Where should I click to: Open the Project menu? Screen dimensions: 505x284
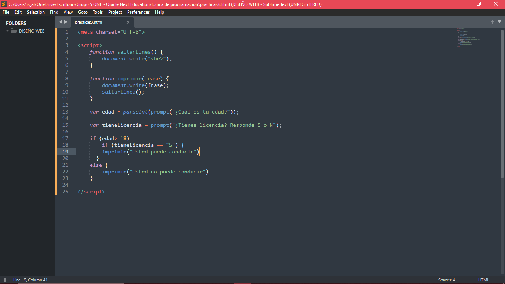[115, 12]
